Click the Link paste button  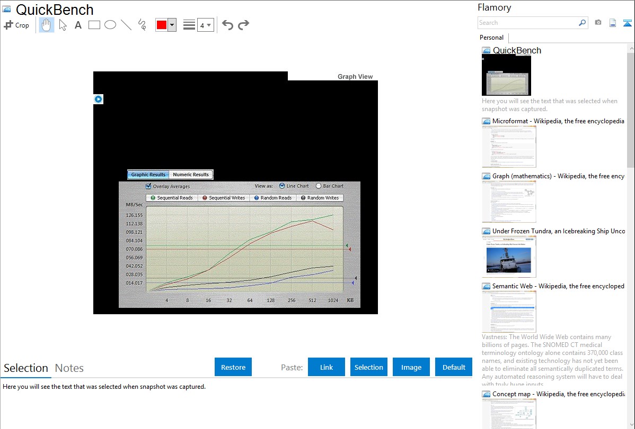327,367
